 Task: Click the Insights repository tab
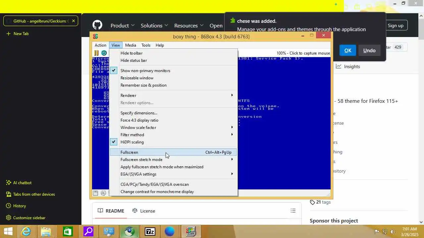click(x=348, y=66)
